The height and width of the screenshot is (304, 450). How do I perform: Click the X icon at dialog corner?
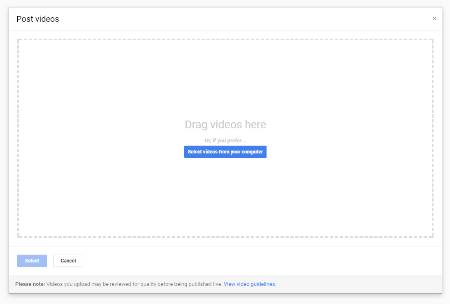(434, 19)
